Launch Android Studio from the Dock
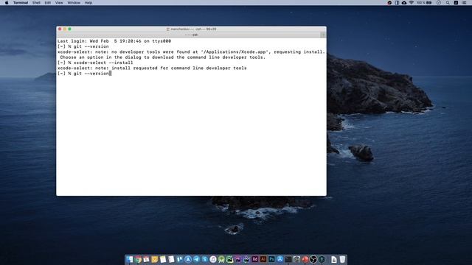The width and height of the screenshot is (472, 265). pos(221,259)
